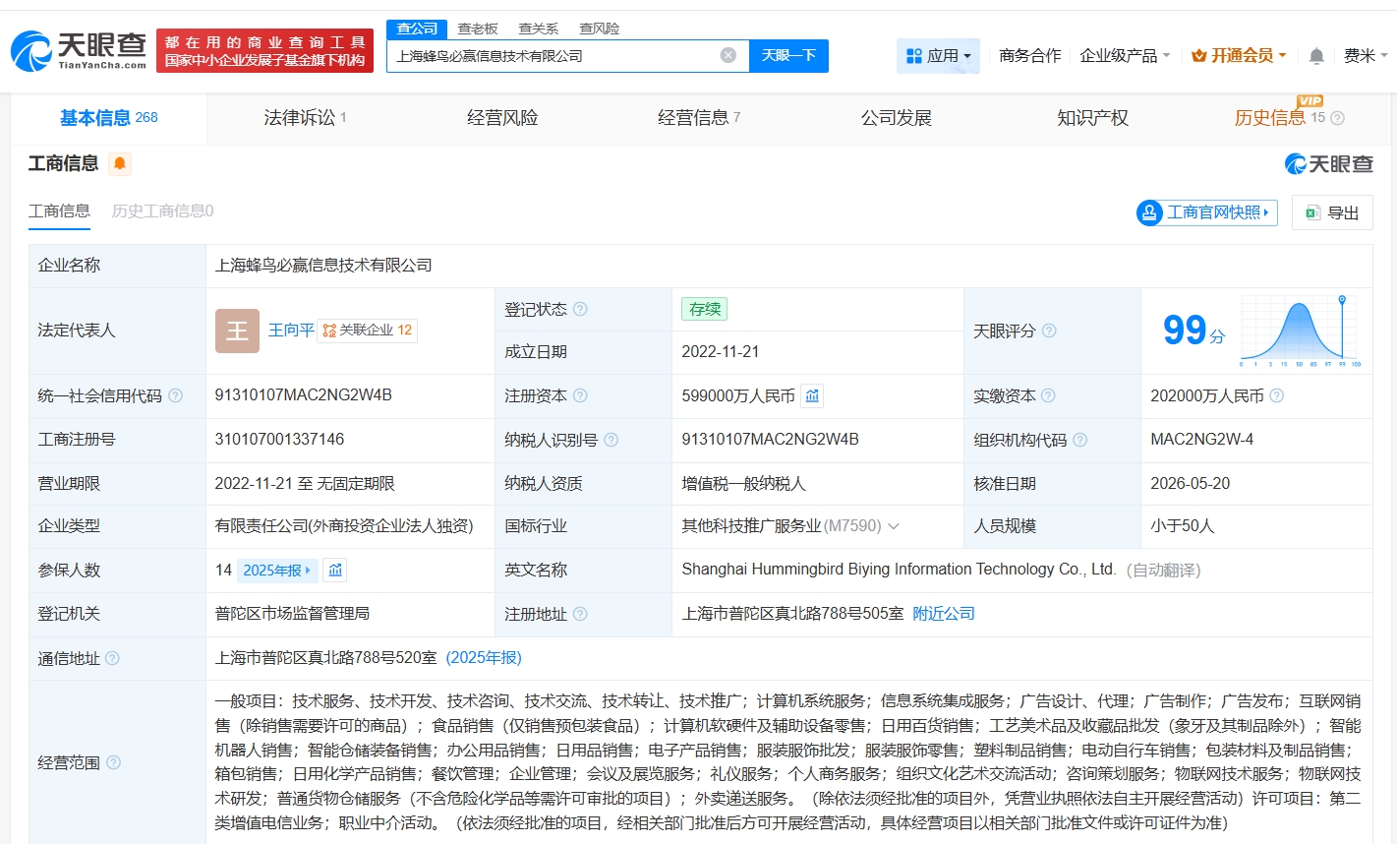
Task: Click the help icon beside 注册地址
Action: tap(580, 614)
